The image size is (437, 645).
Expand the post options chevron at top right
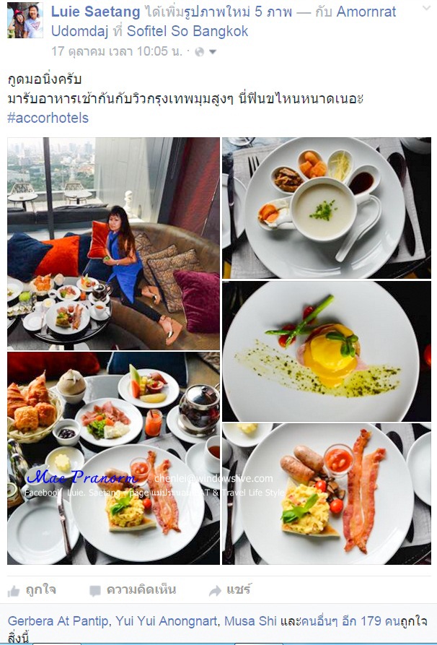[426, 8]
